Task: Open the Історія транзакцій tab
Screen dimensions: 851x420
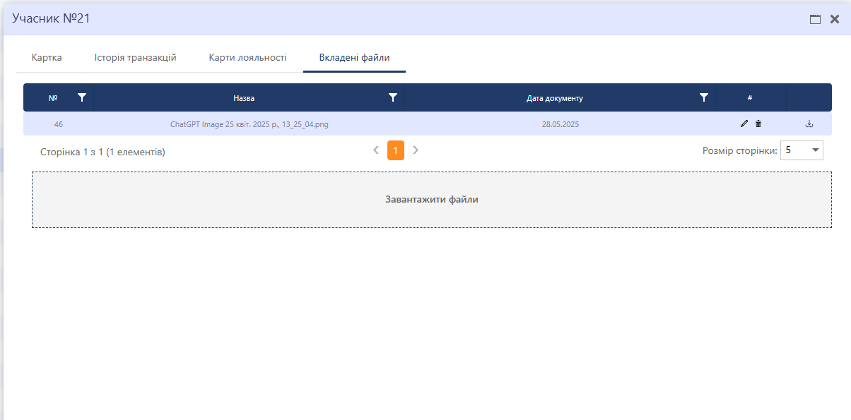Action: (135, 58)
